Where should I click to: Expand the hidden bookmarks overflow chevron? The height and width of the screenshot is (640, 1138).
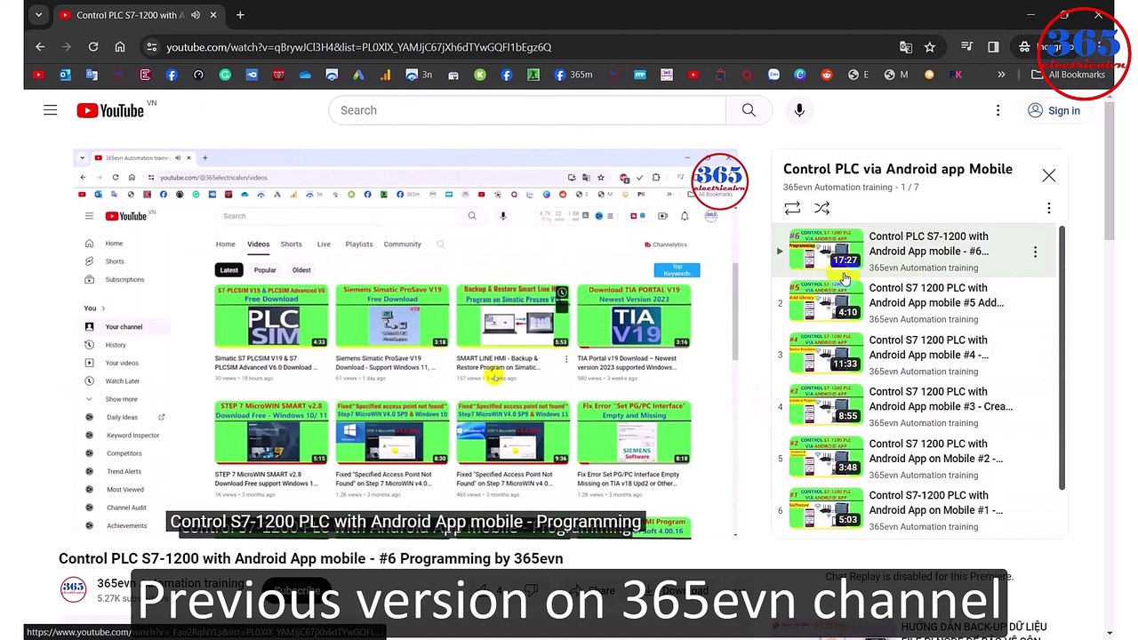coord(1001,75)
